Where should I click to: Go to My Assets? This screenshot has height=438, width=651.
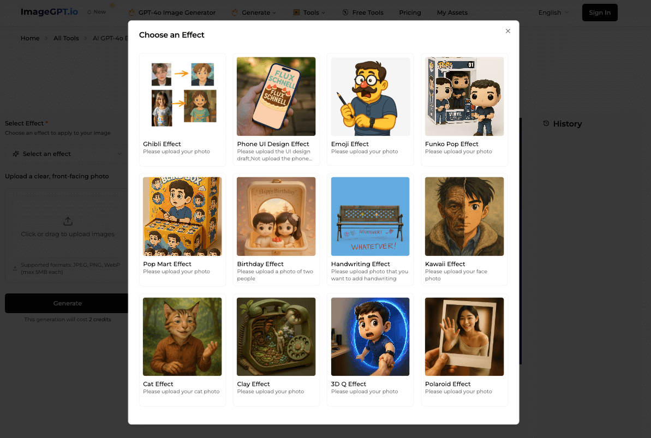pyautogui.click(x=452, y=13)
